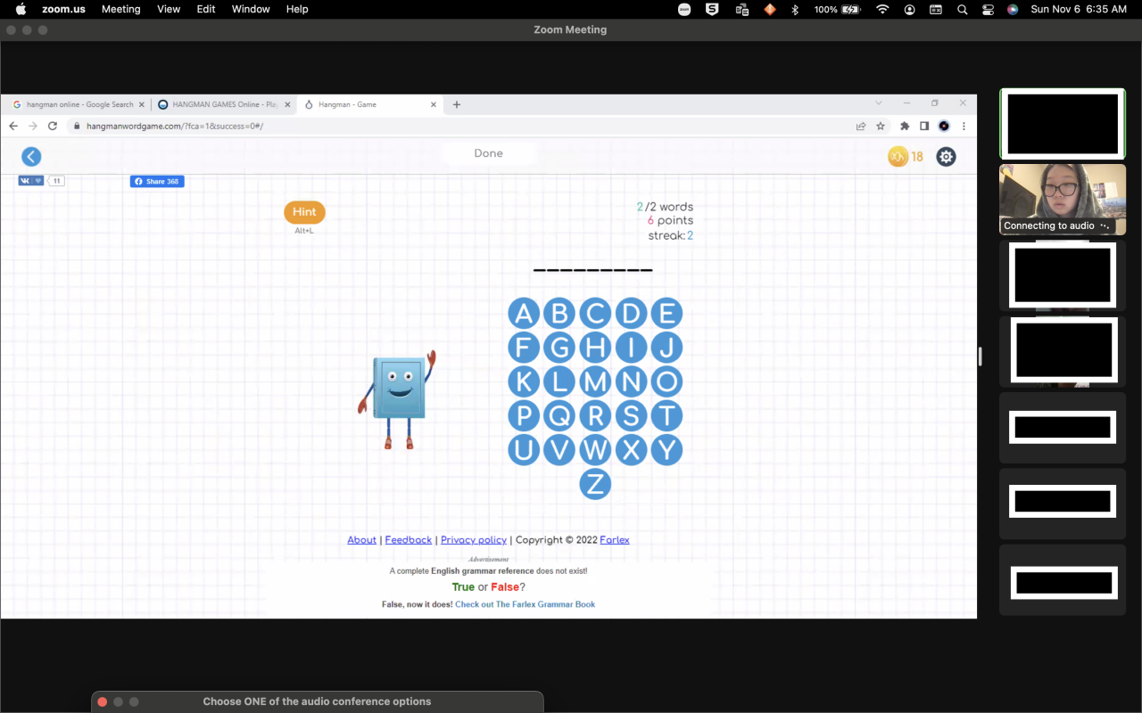This screenshot has width=1142, height=713.
Task: Click the macOS Spotlight search icon
Action: [962, 9]
